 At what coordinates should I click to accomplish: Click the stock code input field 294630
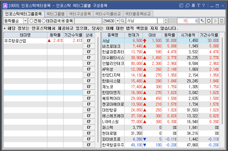point(109,21)
